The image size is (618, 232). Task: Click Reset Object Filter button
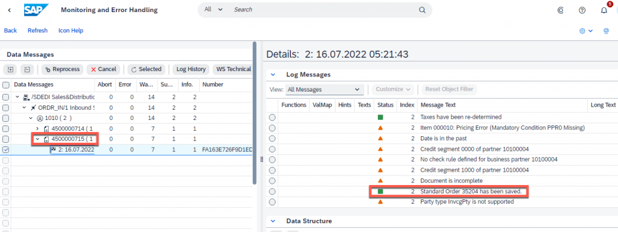449,90
